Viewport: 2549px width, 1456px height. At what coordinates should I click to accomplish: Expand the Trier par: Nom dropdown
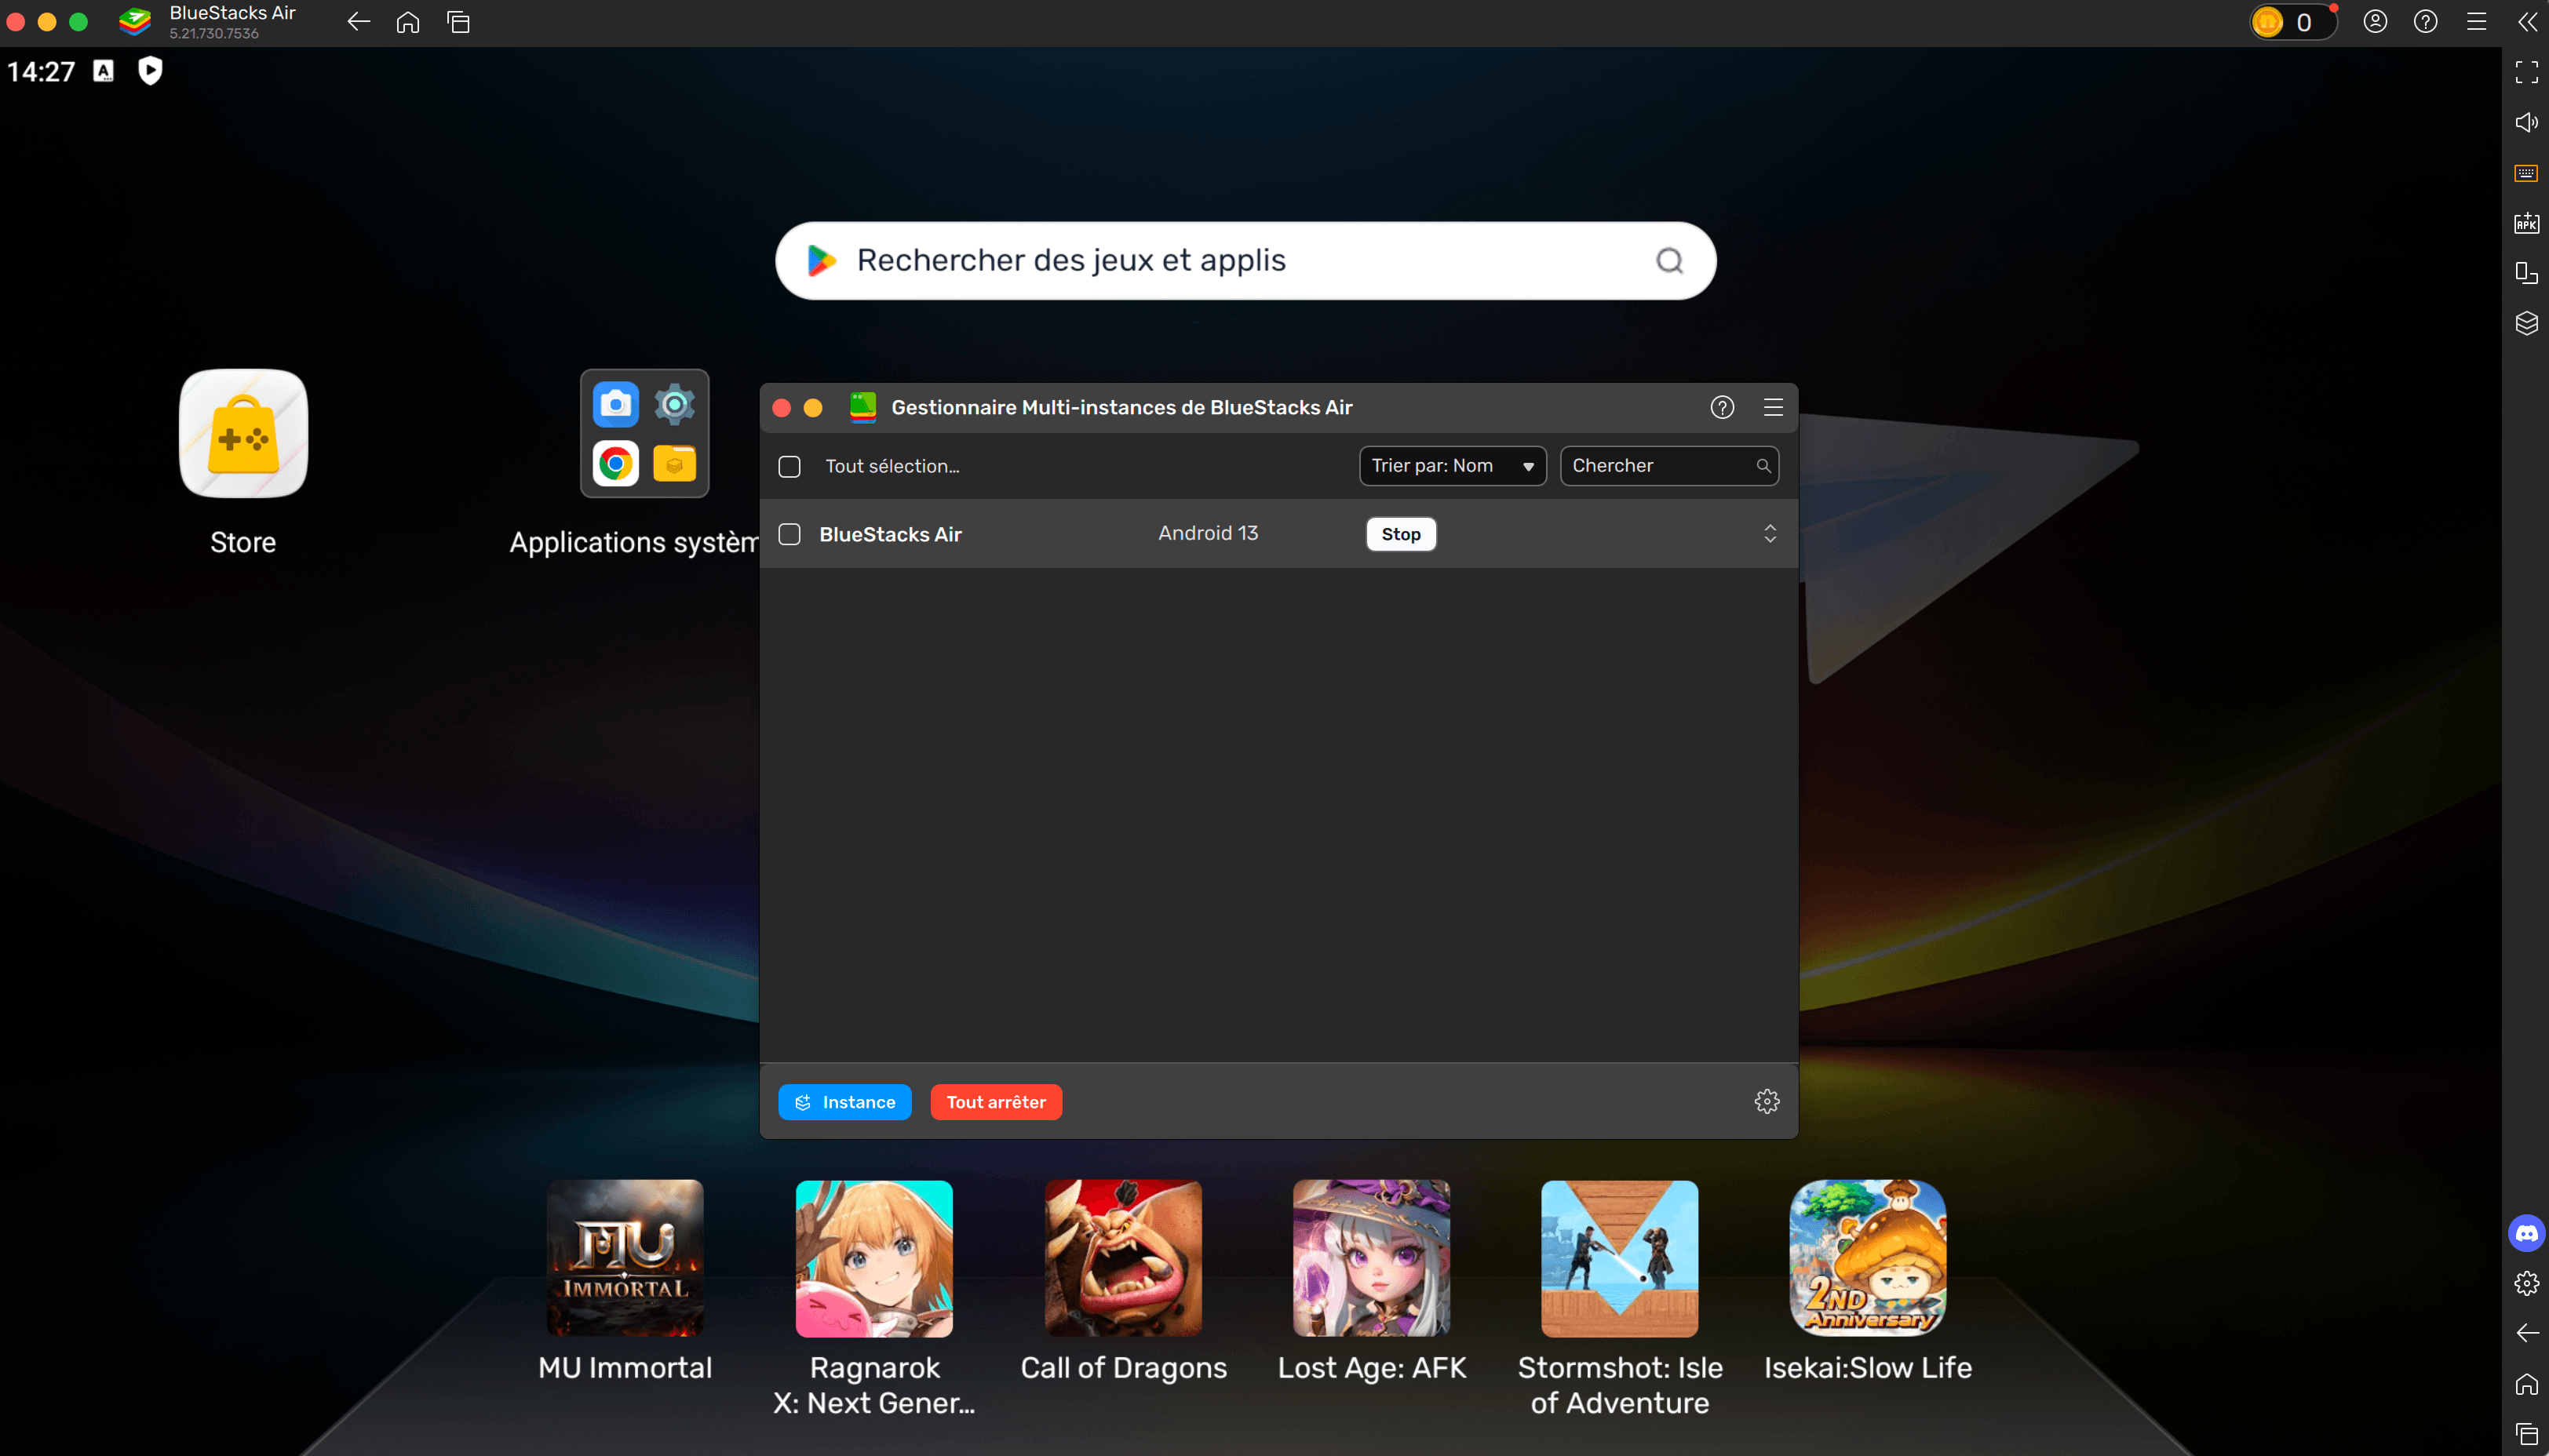tap(1452, 465)
